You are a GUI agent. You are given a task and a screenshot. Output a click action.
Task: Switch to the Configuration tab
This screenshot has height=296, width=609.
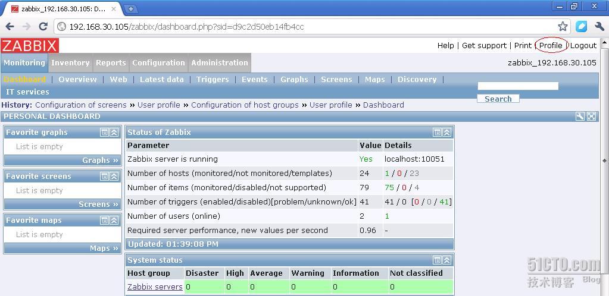click(158, 63)
